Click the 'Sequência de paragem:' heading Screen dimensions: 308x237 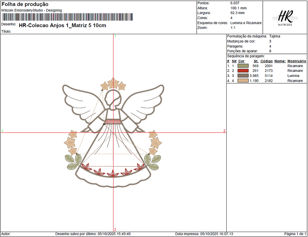click(246, 56)
